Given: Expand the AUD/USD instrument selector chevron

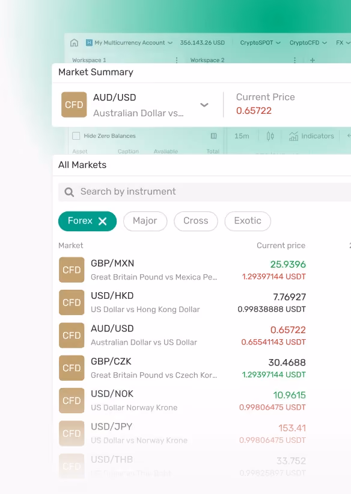Looking at the screenshot, I should [x=204, y=105].
